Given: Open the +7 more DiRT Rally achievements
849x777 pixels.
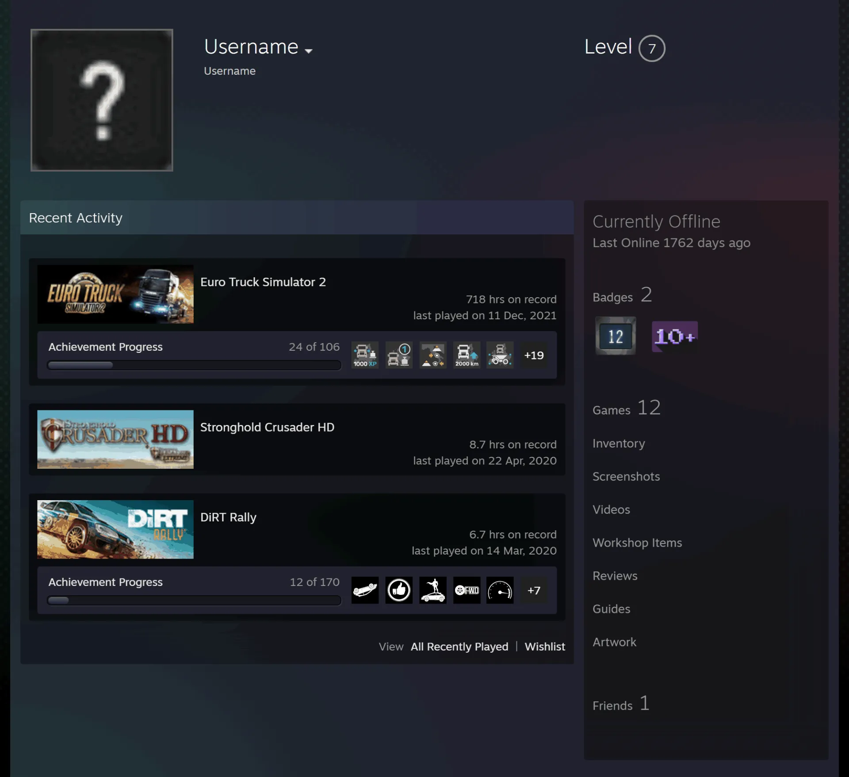Looking at the screenshot, I should click(534, 590).
